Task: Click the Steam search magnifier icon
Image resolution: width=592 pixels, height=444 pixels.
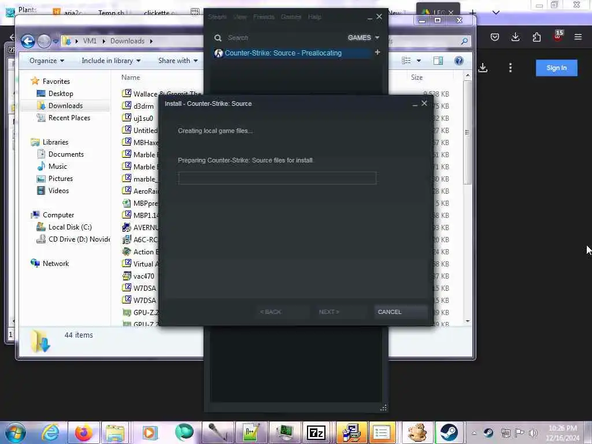Action: click(218, 38)
